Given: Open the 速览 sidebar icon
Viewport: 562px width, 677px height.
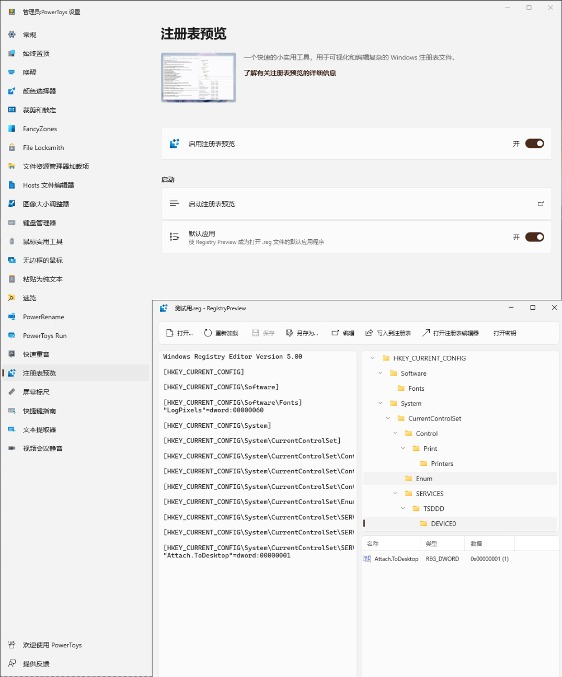Looking at the screenshot, I should pos(12,298).
